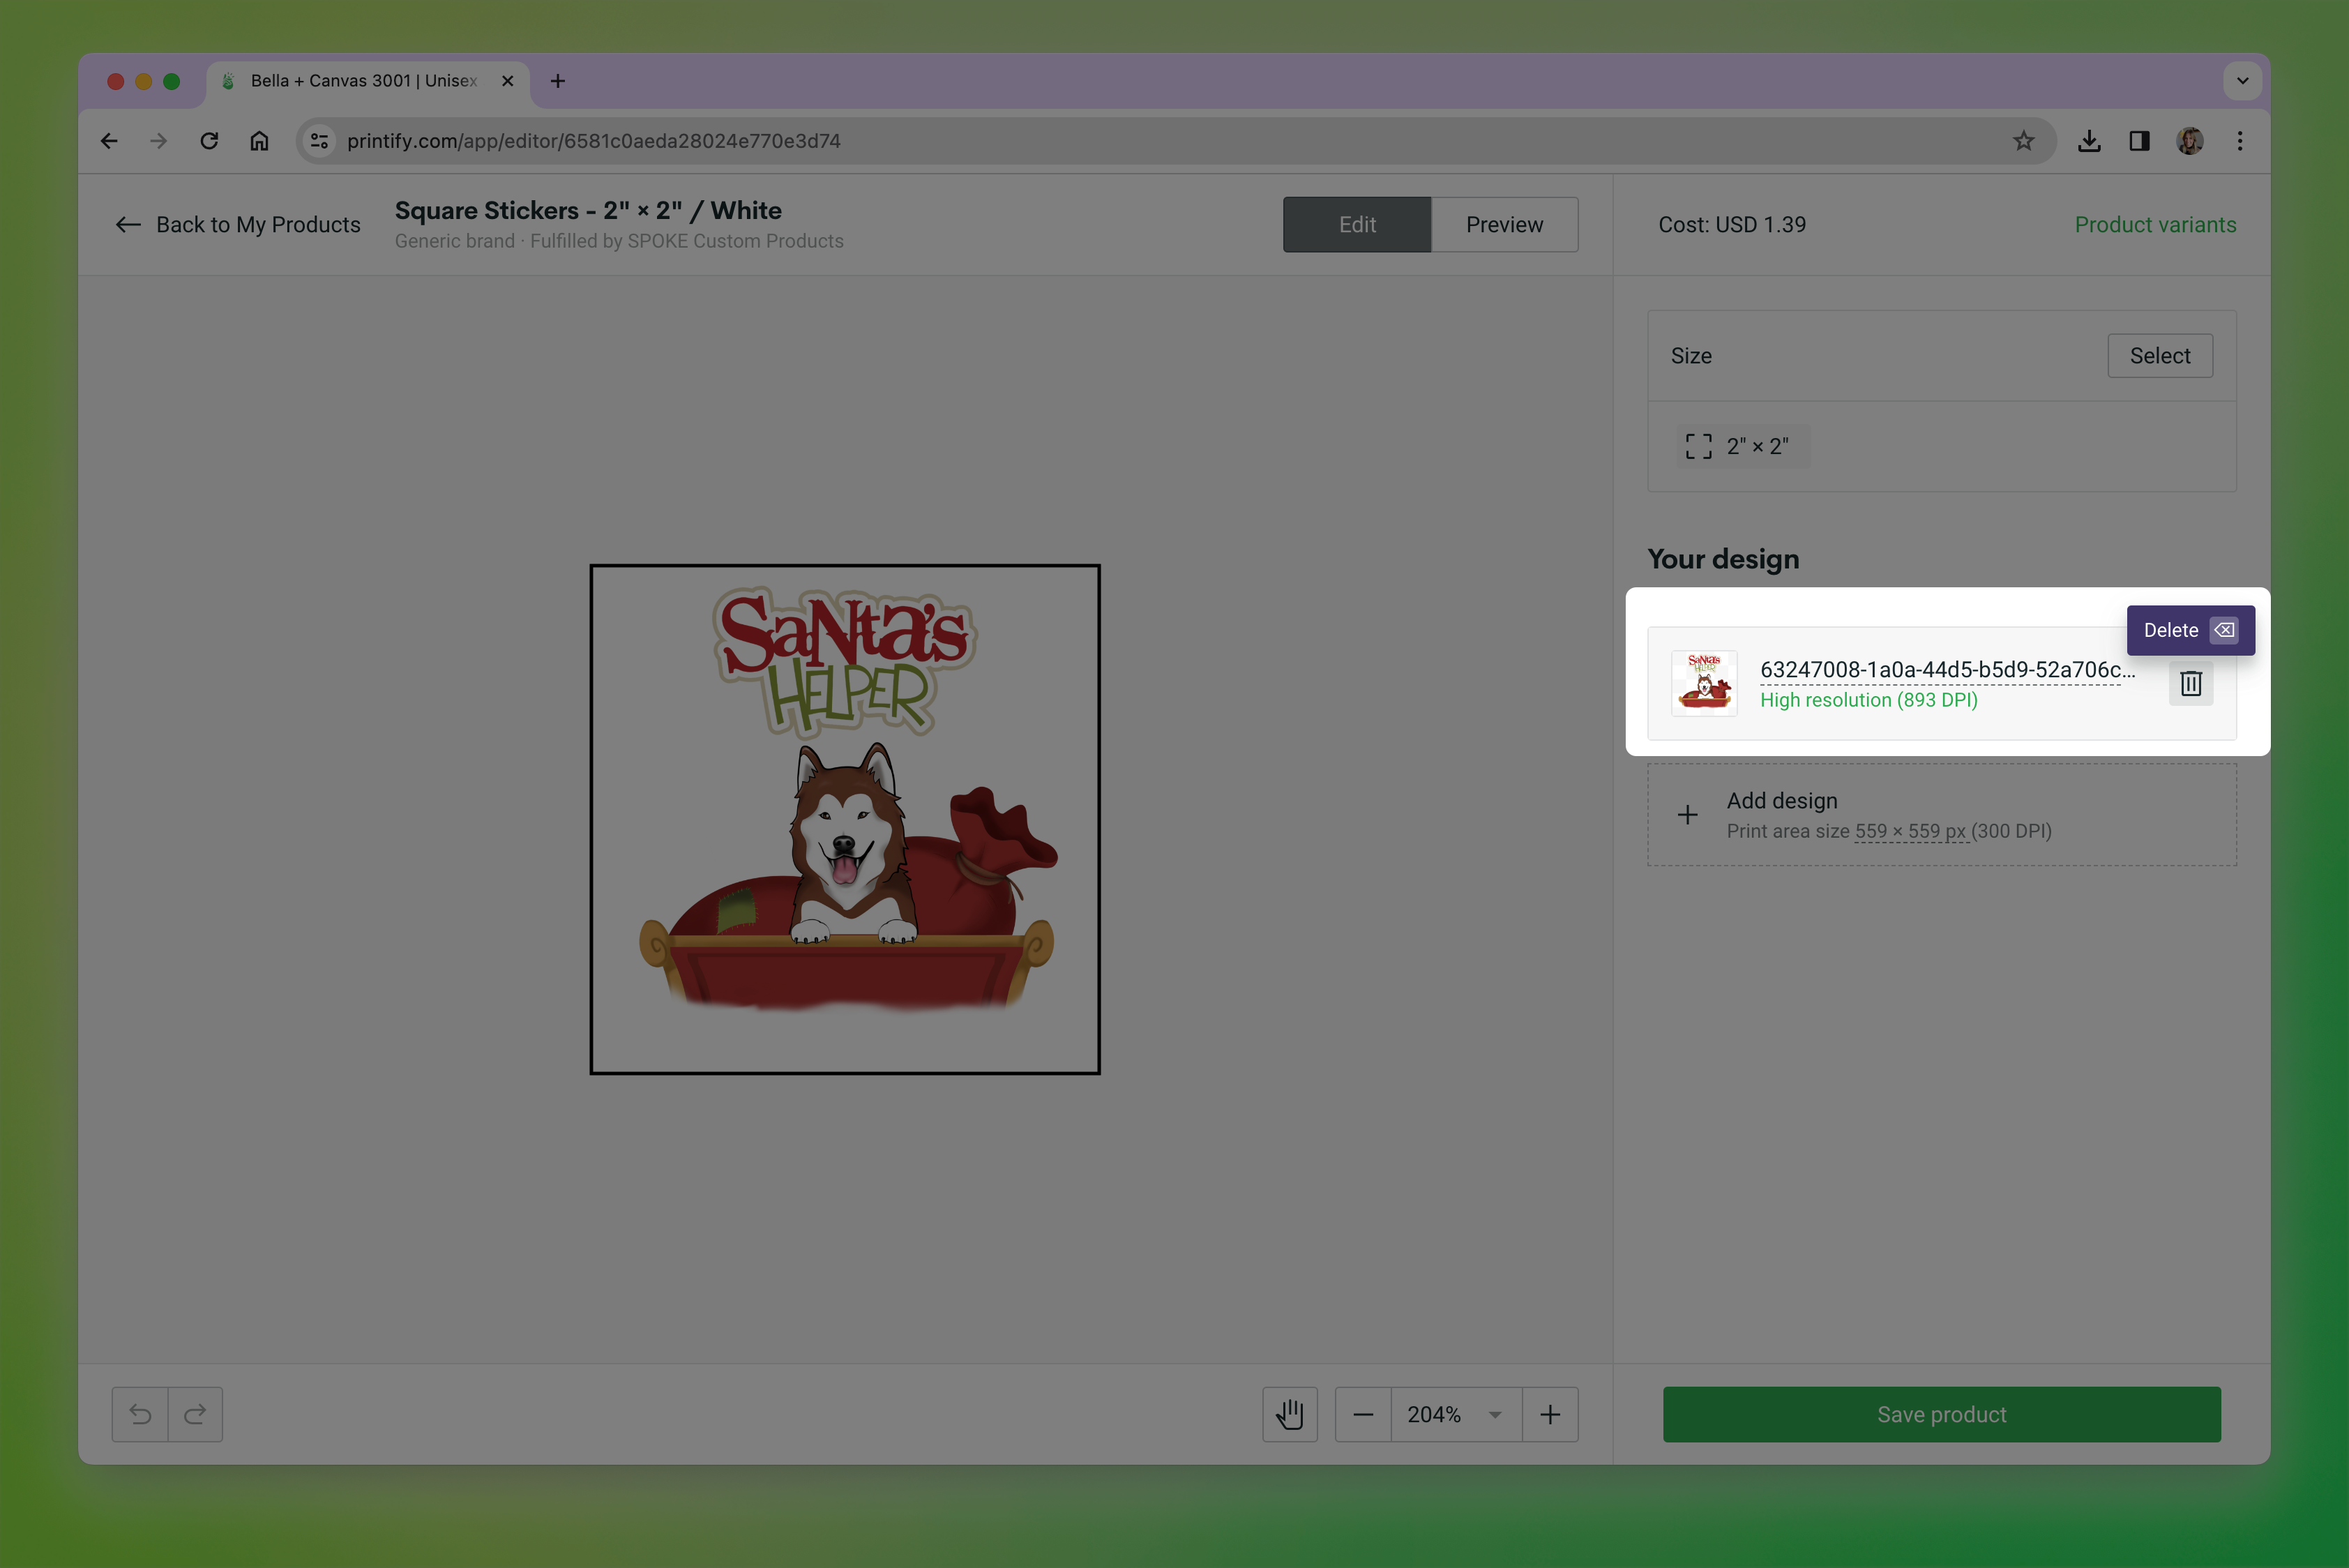Toggle the browser side panel icon
The image size is (2349, 1568).
pyautogui.click(x=2139, y=141)
